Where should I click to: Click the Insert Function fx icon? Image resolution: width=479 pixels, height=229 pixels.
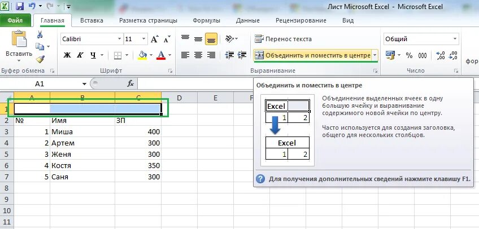click(x=130, y=84)
